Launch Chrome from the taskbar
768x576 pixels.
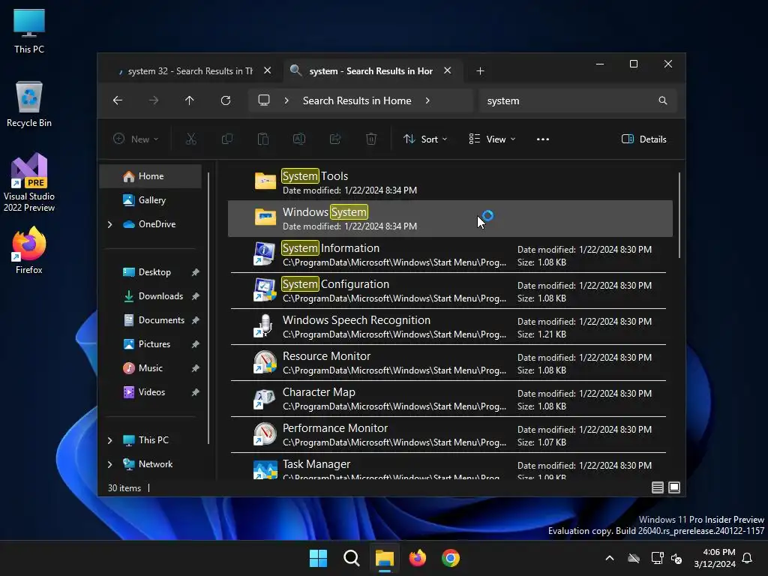[451, 558]
